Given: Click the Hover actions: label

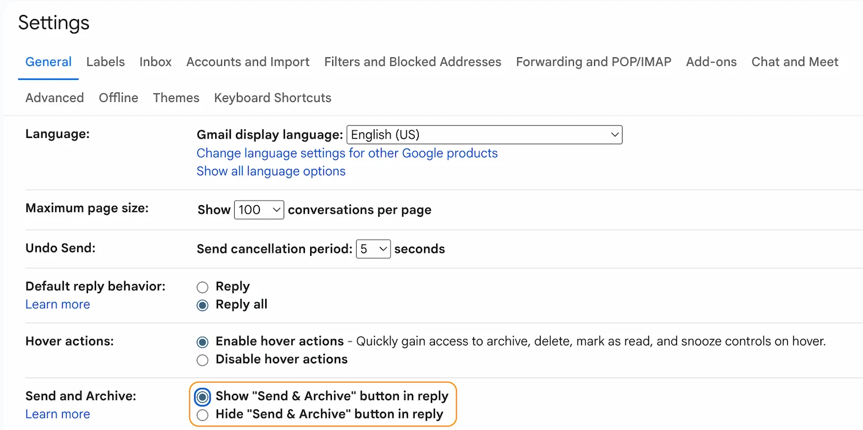Looking at the screenshot, I should point(70,341).
